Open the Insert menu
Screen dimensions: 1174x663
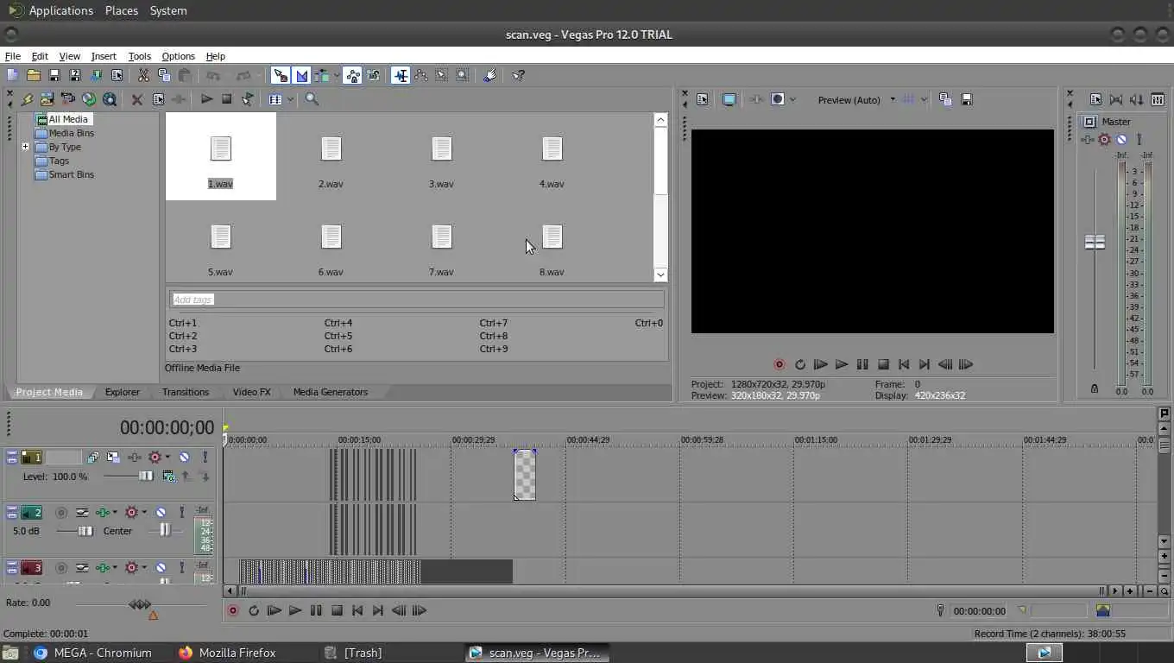[x=104, y=56]
